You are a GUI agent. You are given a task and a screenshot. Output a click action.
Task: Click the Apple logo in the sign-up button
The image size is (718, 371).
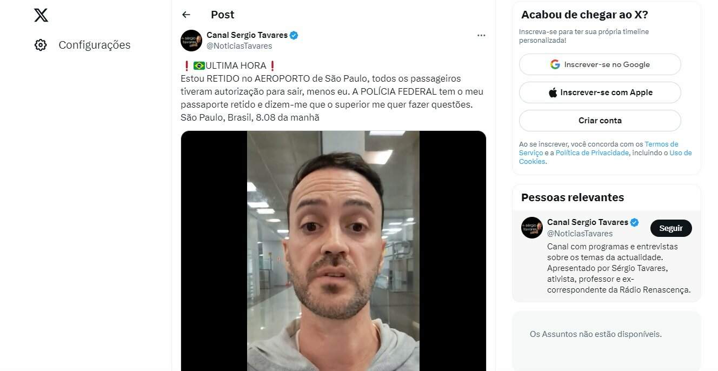point(553,92)
